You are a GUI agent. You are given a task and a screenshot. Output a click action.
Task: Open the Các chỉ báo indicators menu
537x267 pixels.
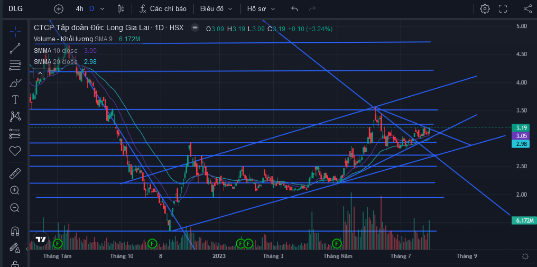tap(163, 9)
